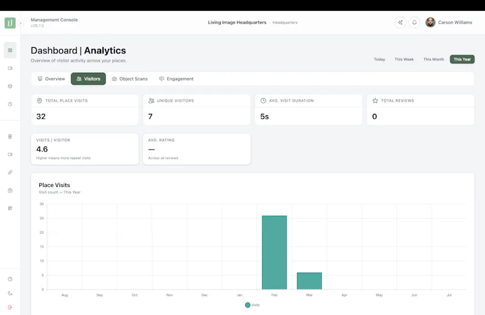
Task: Click the Headquarters breadcrumb label
Action: pyautogui.click(x=285, y=22)
